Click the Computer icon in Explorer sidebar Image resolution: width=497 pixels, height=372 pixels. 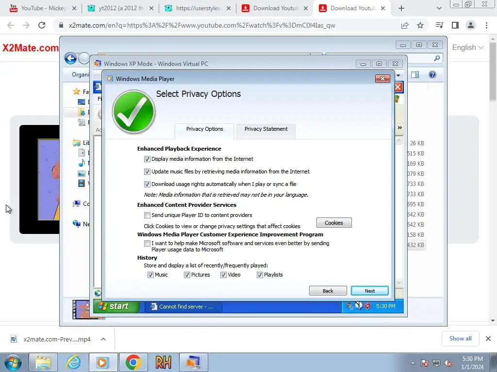click(x=76, y=203)
